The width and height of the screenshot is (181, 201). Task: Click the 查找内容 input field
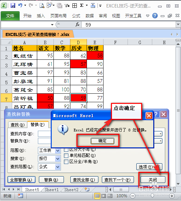point(44,134)
